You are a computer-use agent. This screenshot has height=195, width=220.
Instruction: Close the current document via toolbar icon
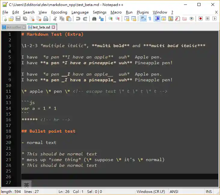[x=32, y=19]
